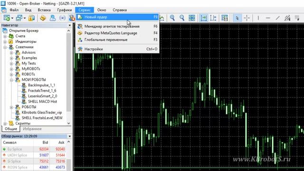Expand the Индикаторы tree node
The height and width of the screenshot is (171, 304).
(5, 42)
